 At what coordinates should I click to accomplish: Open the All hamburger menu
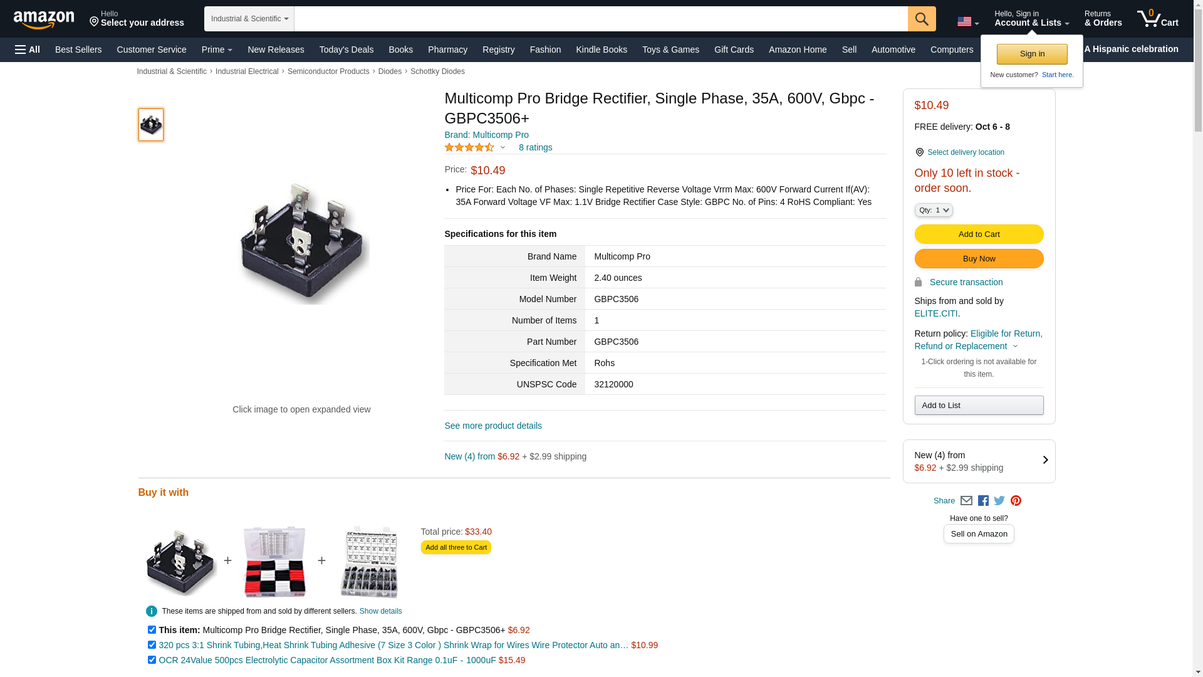[28, 50]
